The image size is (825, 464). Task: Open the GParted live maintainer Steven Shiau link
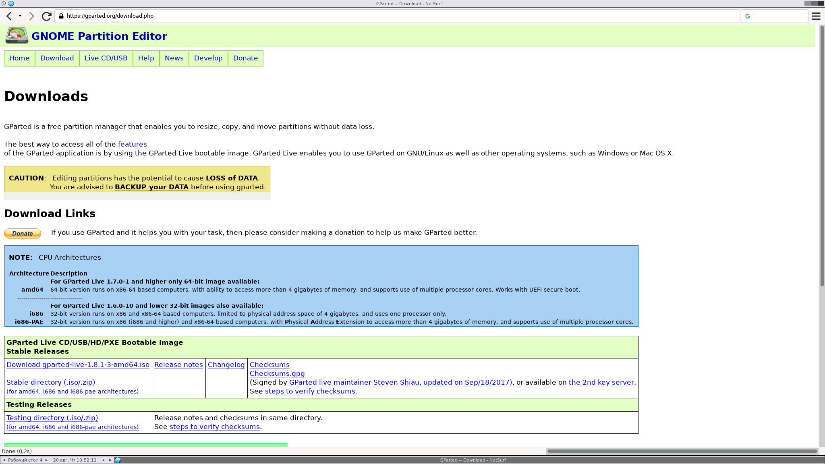(x=401, y=382)
